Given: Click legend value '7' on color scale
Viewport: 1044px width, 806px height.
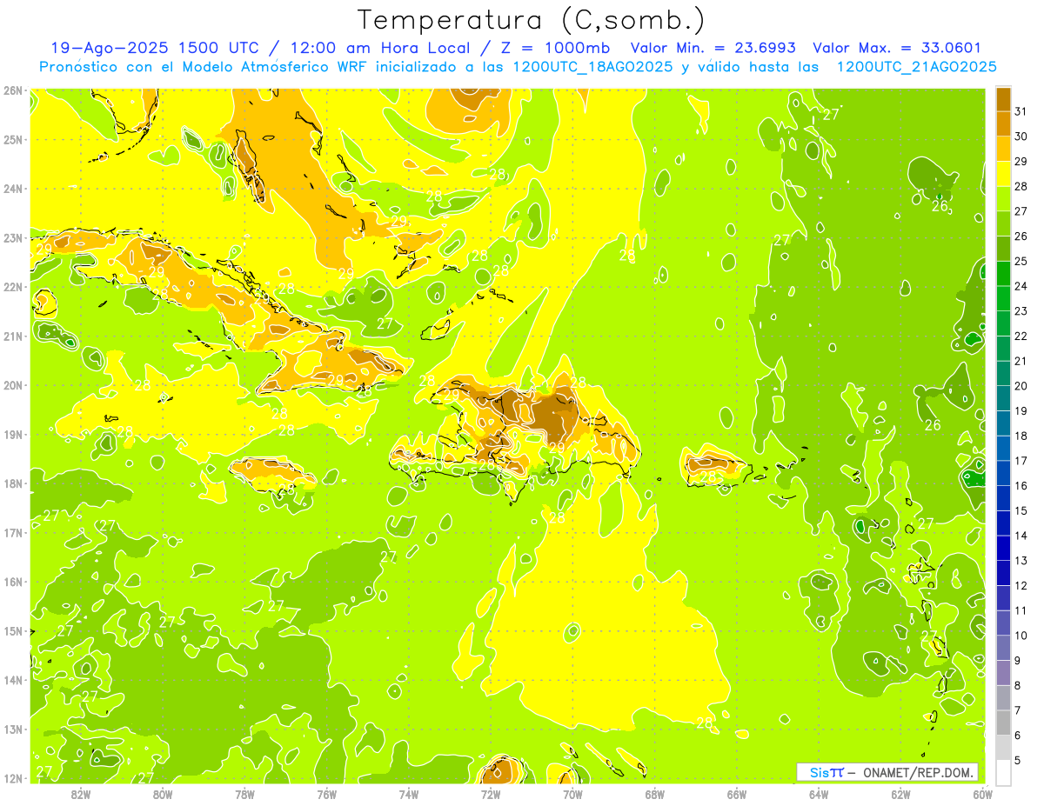Looking at the screenshot, I should click(1018, 710).
